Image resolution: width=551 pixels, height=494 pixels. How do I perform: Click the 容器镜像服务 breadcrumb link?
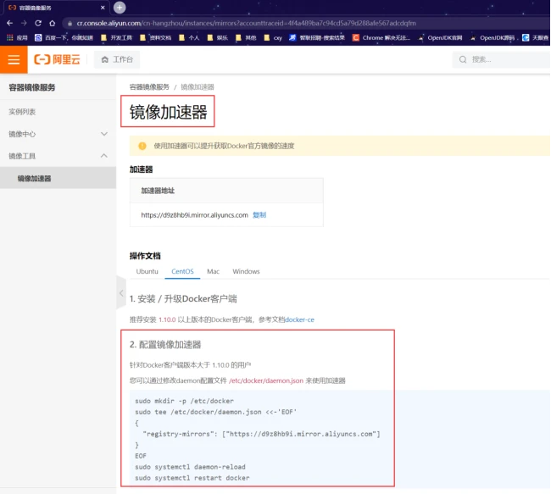point(149,86)
